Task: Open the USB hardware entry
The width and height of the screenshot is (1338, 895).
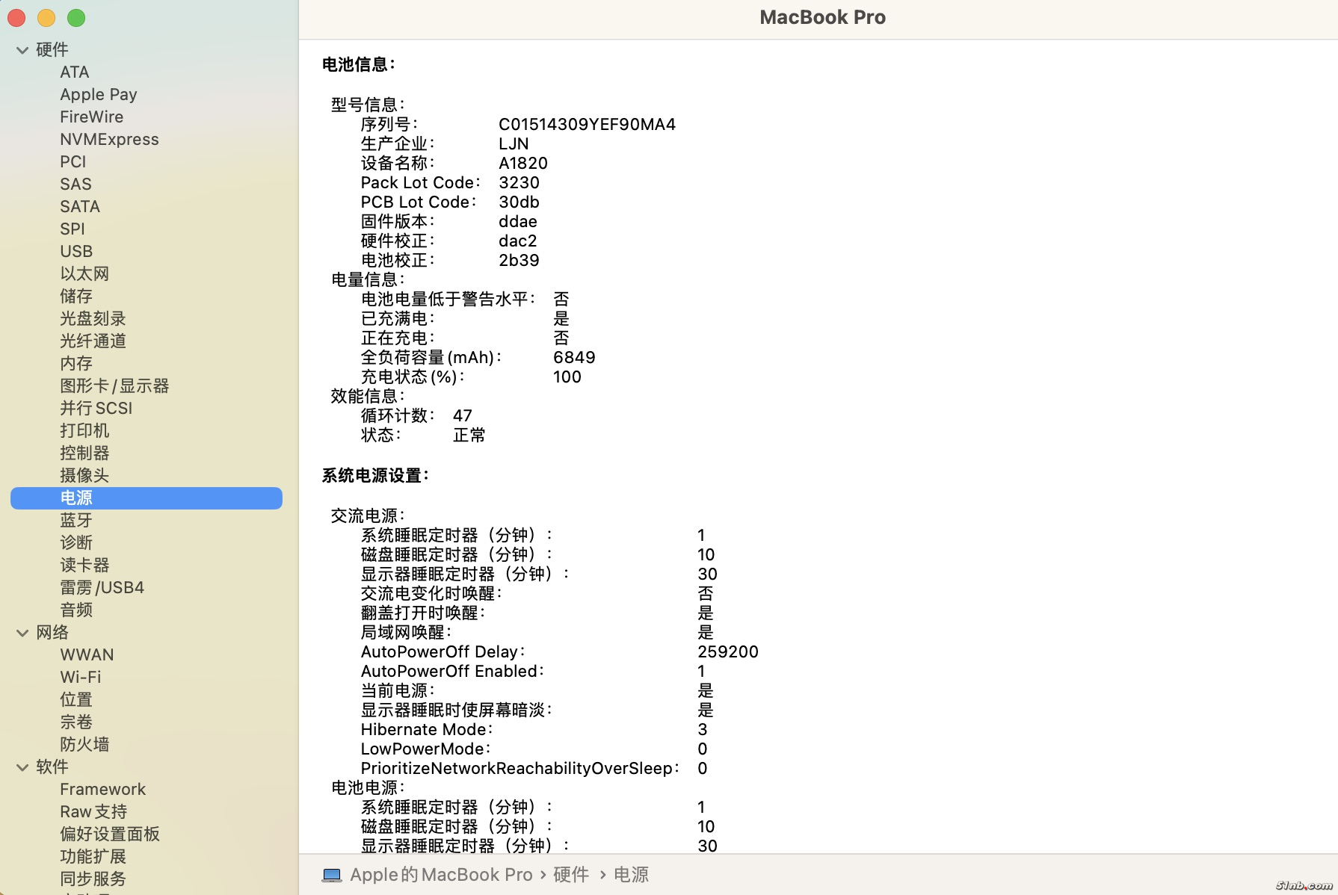Action: 76,251
